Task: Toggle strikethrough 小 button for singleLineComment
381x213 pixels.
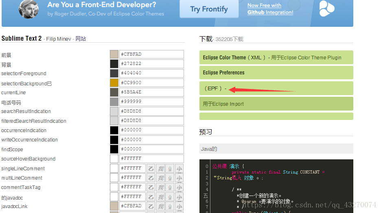Action: pos(180,168)
